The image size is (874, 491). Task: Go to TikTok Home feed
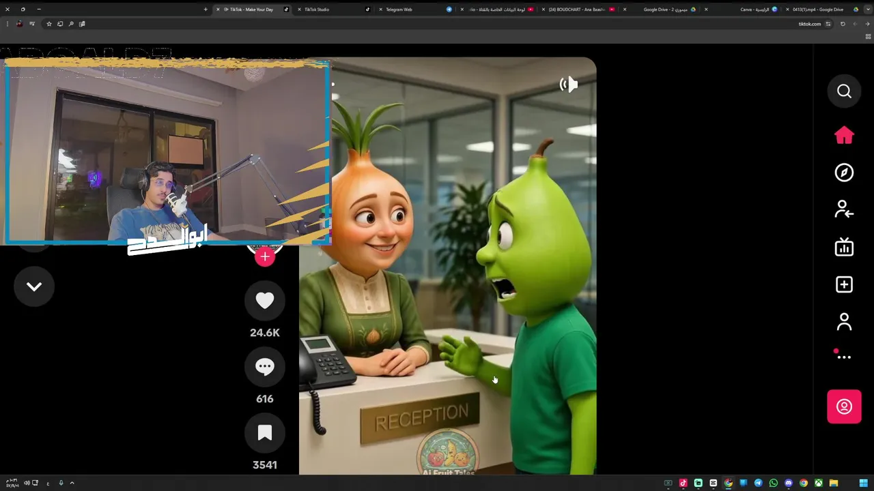(x=844, y=135)
